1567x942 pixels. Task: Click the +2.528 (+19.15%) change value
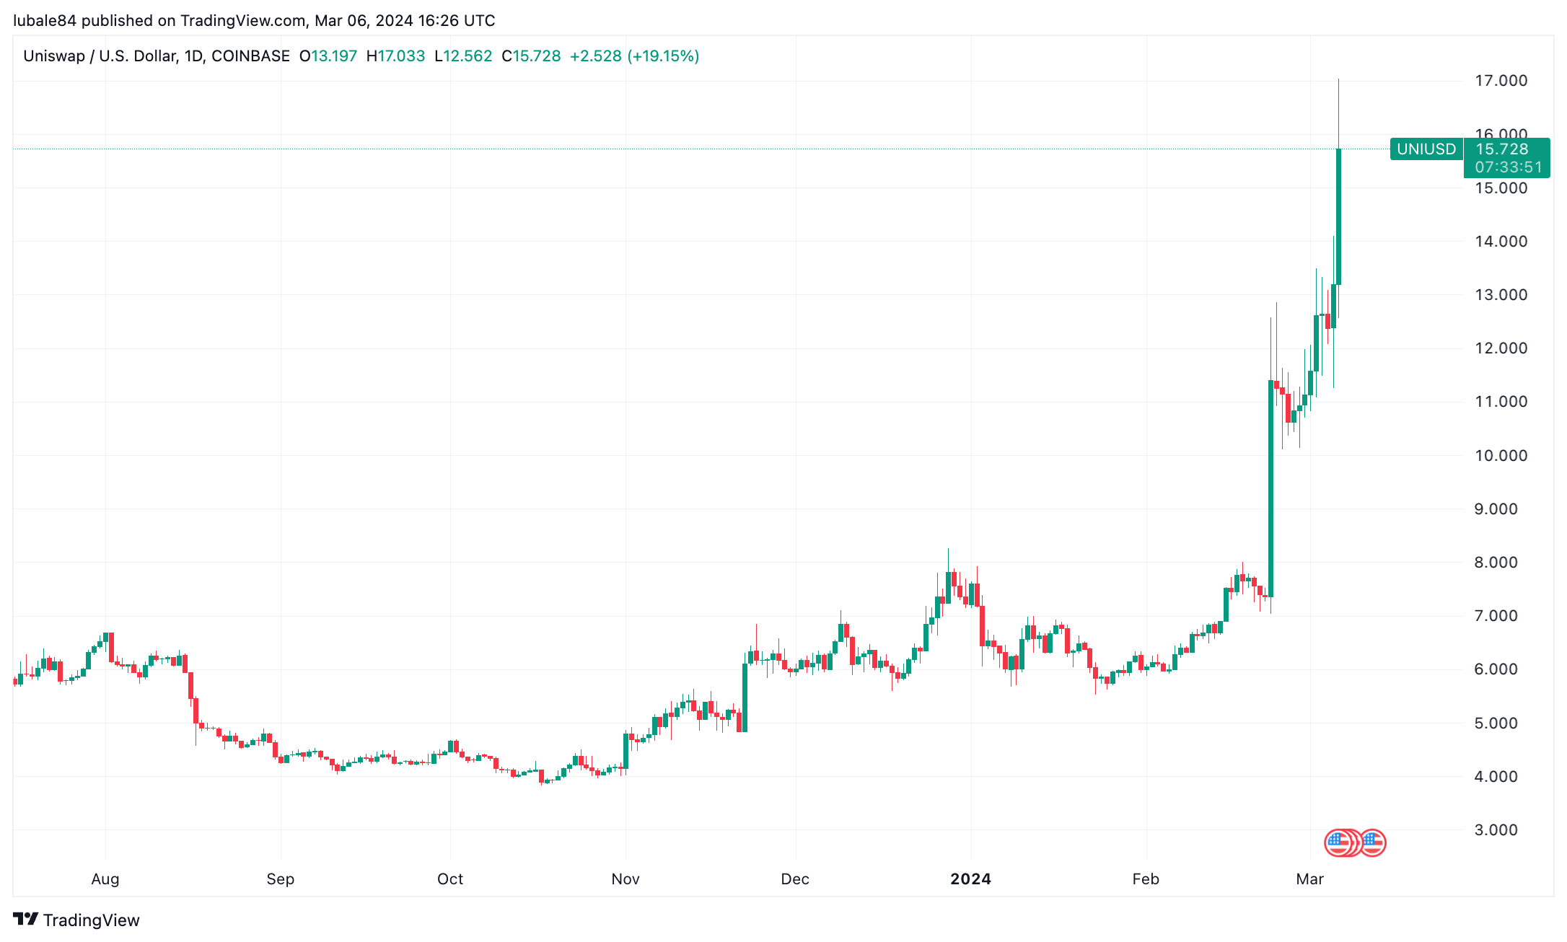[634, 56]
